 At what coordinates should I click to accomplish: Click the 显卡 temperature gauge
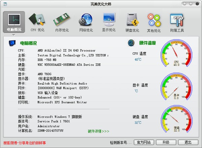[176, 87]
